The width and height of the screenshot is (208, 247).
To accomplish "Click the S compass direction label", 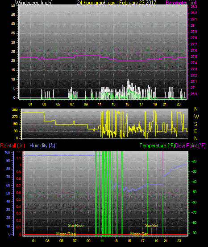I will [196, 124].
